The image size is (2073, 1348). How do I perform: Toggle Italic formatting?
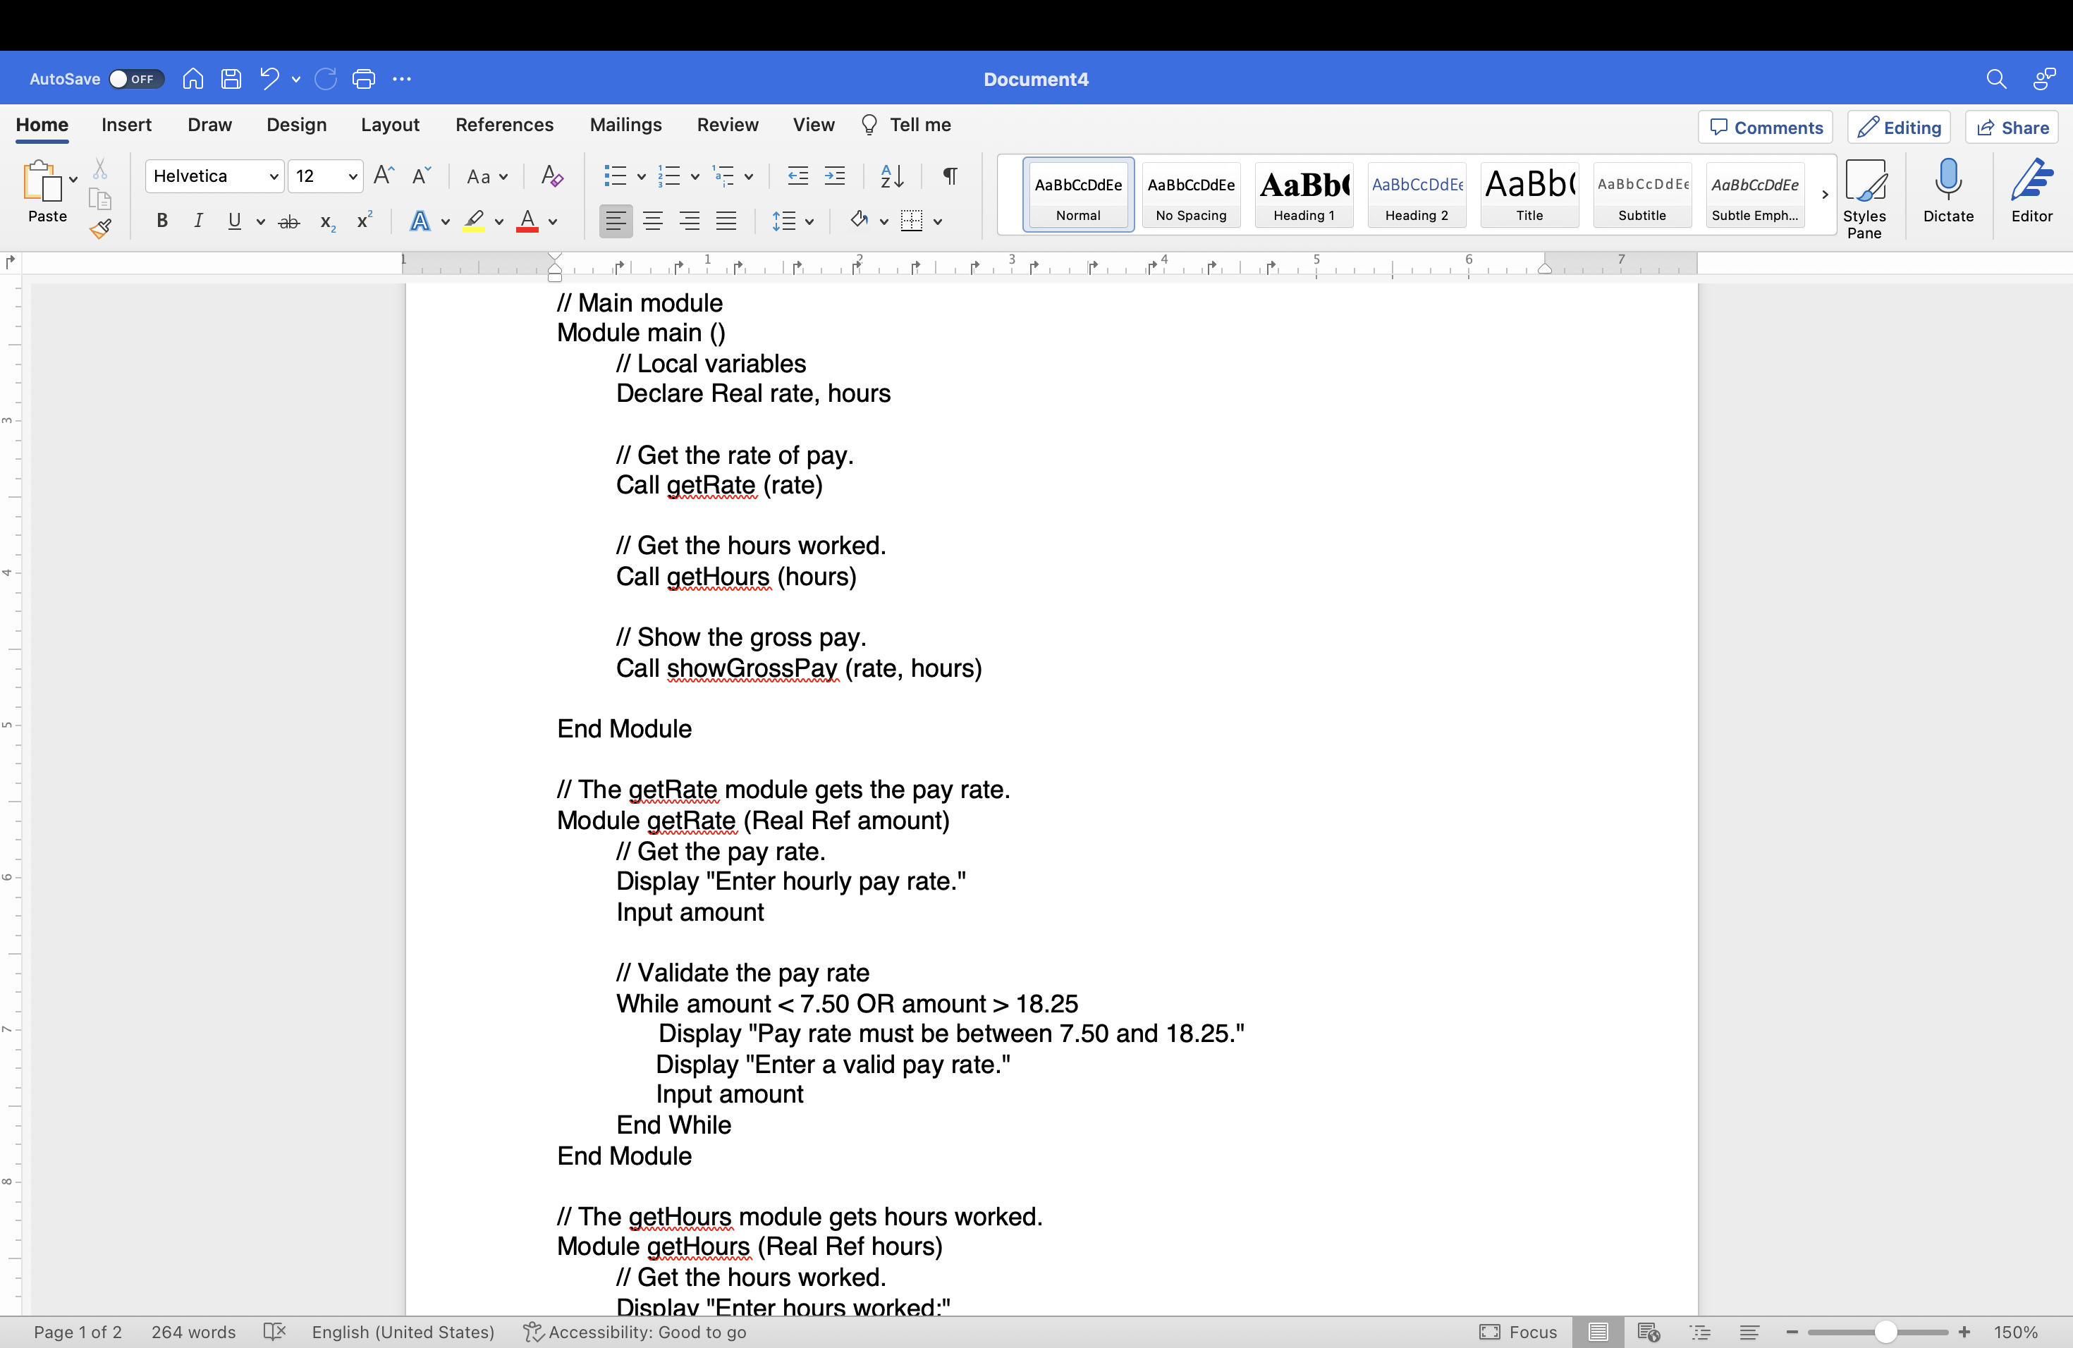click(199, 221)
